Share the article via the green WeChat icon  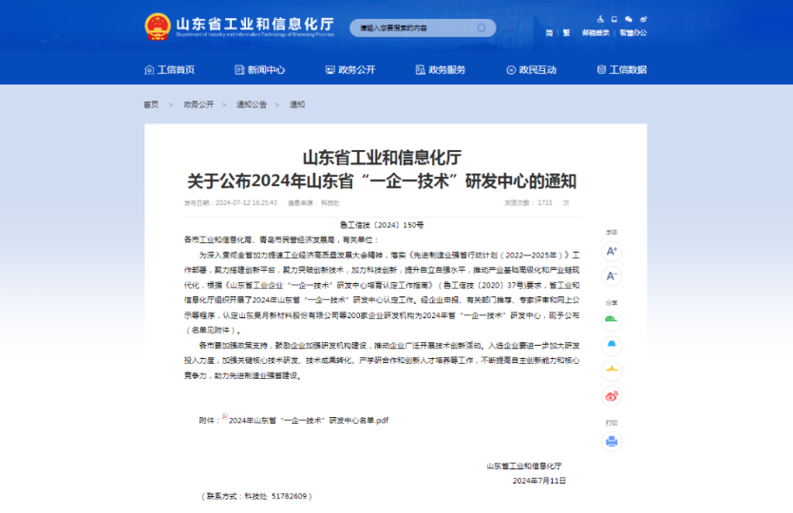612,321
